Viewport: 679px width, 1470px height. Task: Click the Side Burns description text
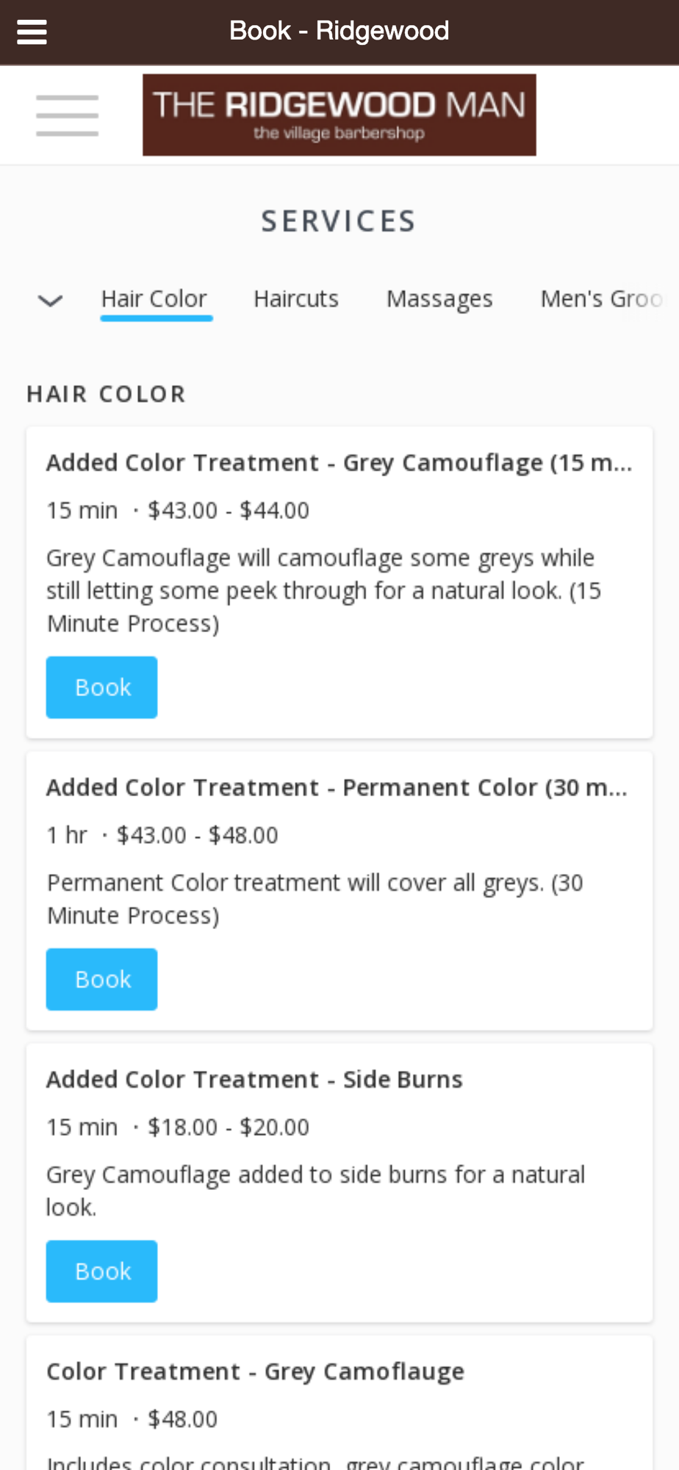pos(315,1190)
